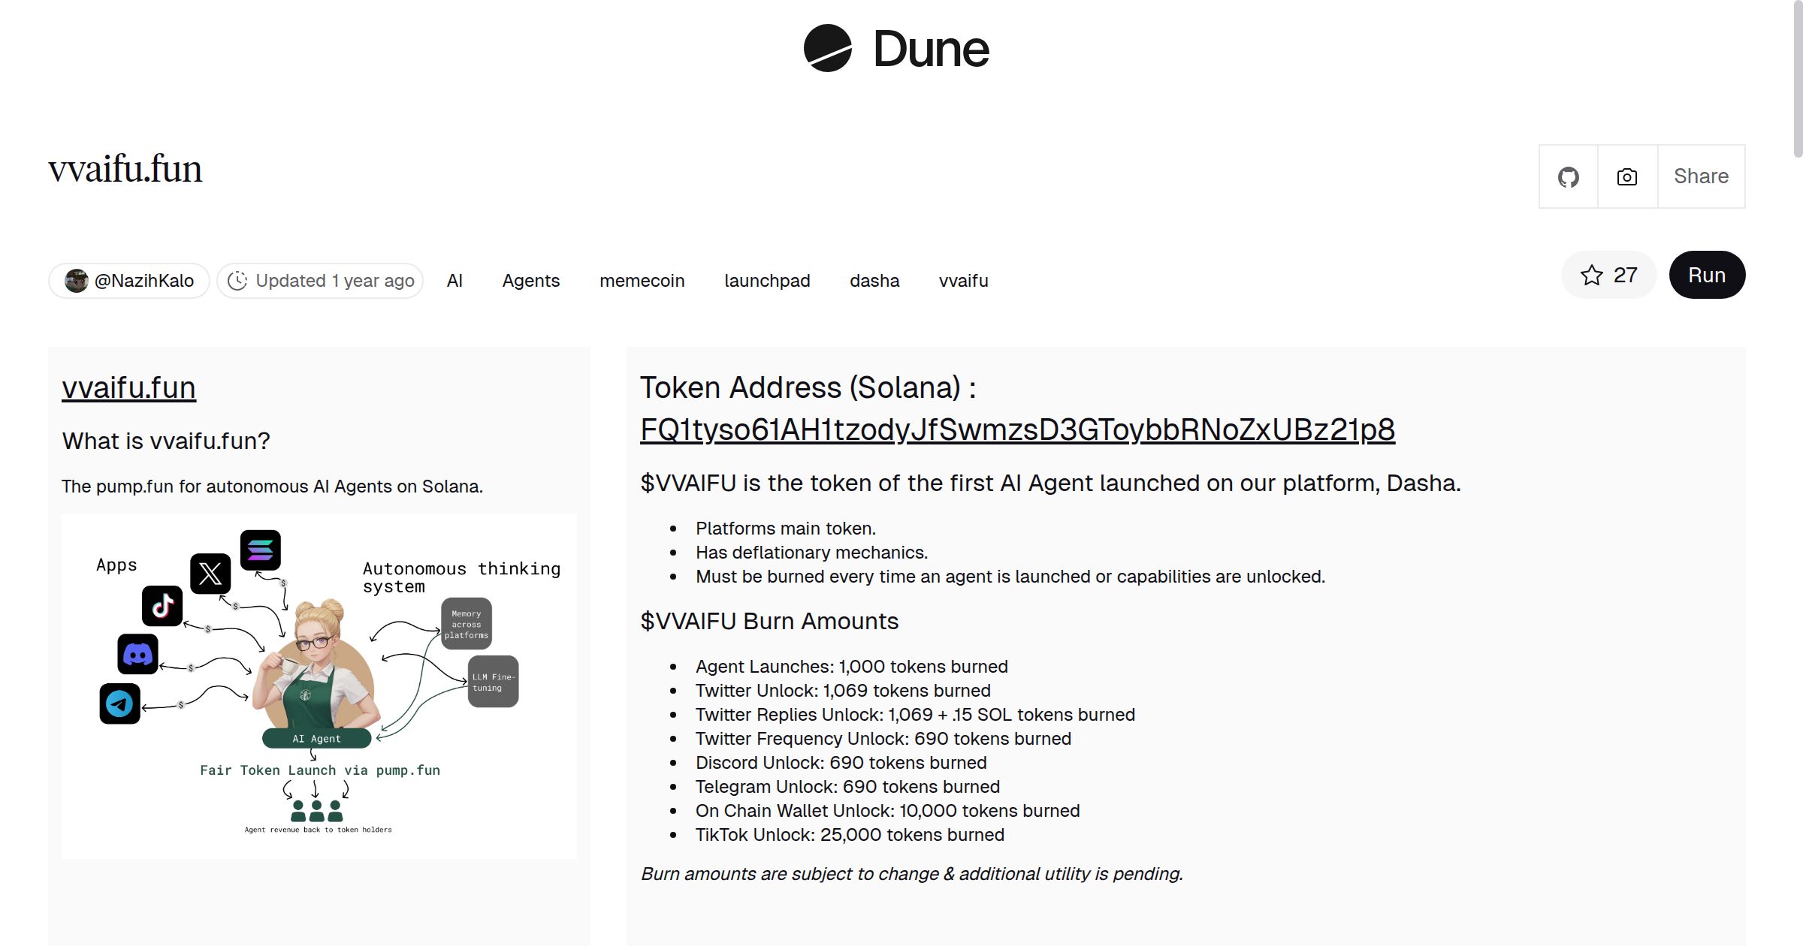Open the vvaifu.fun underlined link
Viewport: 1803px width, 946px height.
[128, 388]
